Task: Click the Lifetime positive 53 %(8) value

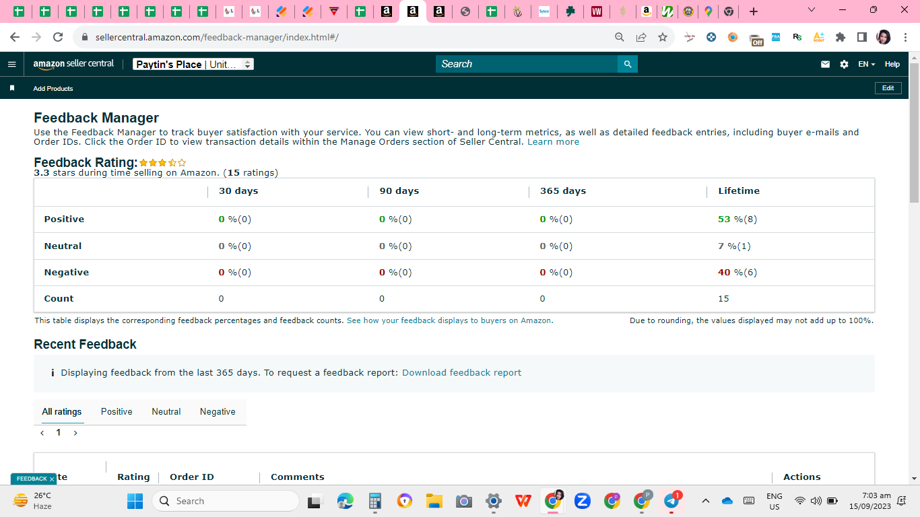Action: tap(737, 219)
